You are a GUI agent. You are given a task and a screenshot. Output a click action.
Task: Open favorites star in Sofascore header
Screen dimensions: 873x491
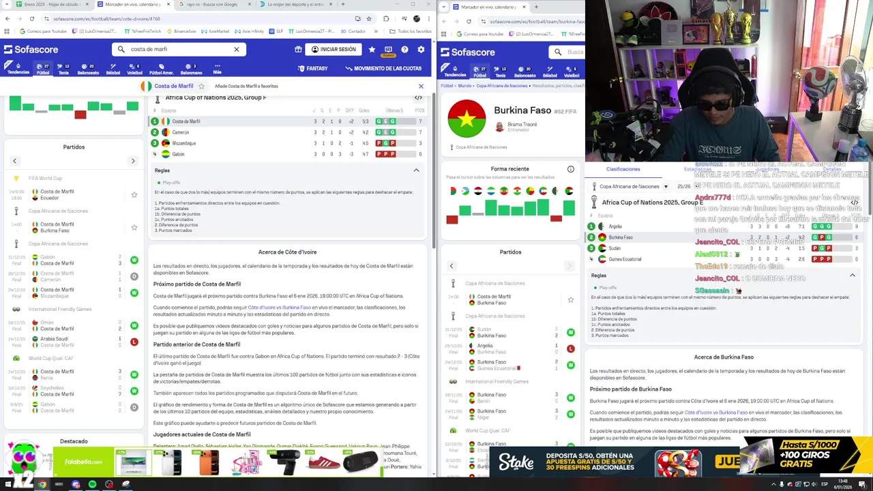pos(372,49)
